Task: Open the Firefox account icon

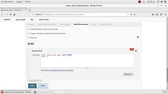Action: click(161, 14)
